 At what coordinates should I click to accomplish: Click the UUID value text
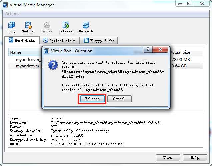click(x=87, y=144)
